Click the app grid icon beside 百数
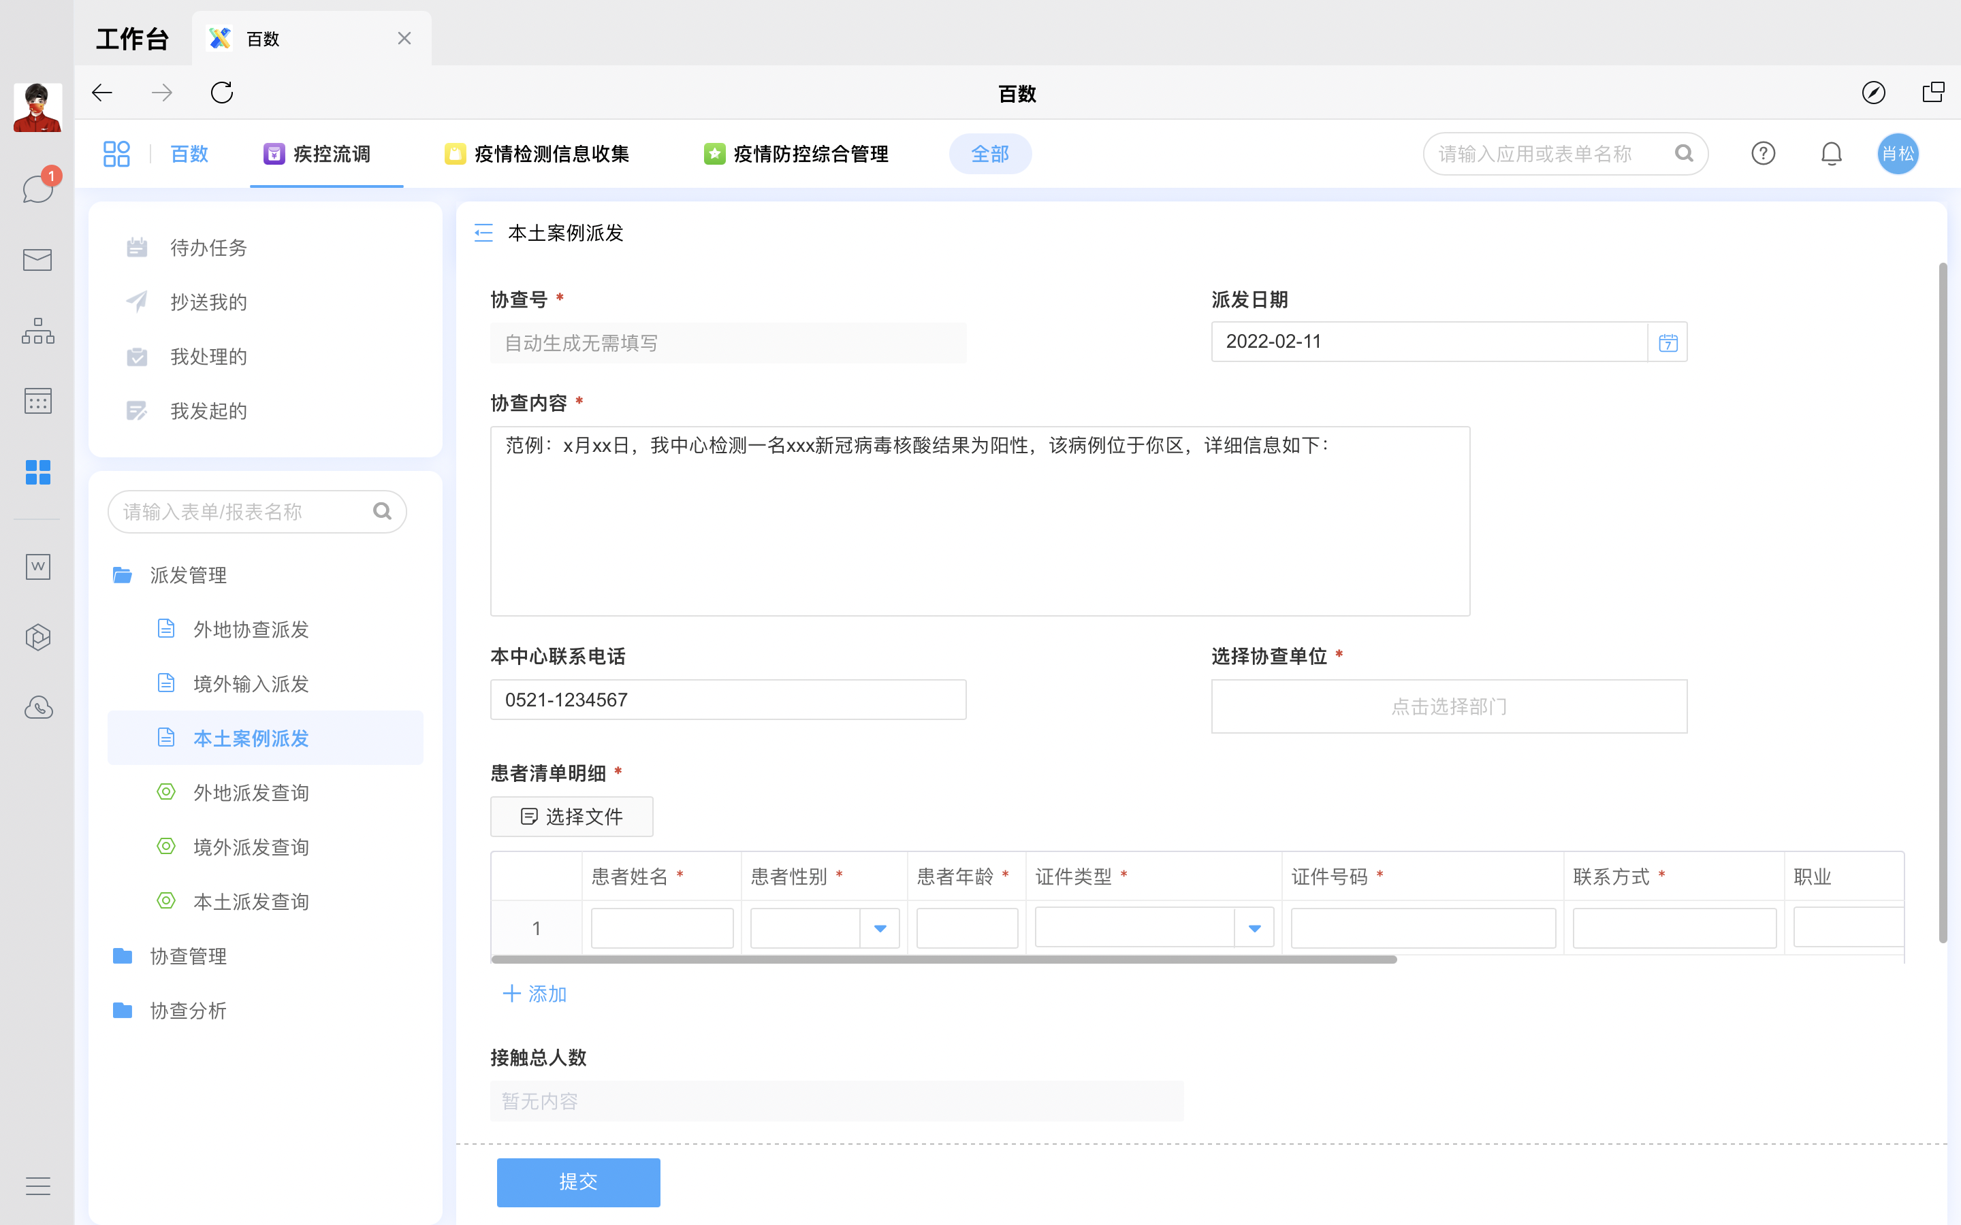The width and height of the screenshot is (1961, 1225). 116,154
